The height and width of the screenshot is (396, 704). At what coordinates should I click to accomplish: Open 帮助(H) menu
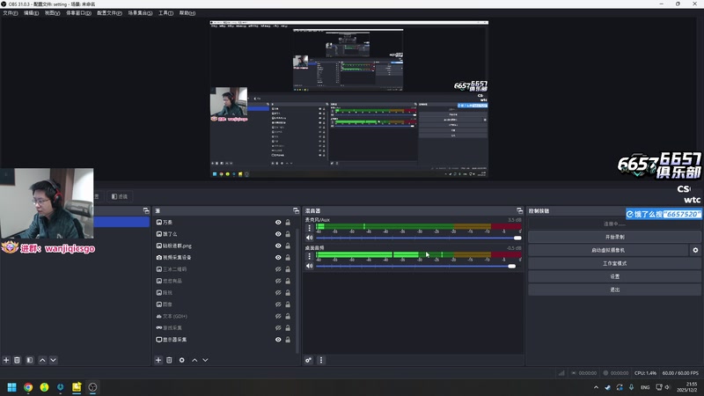187,13
